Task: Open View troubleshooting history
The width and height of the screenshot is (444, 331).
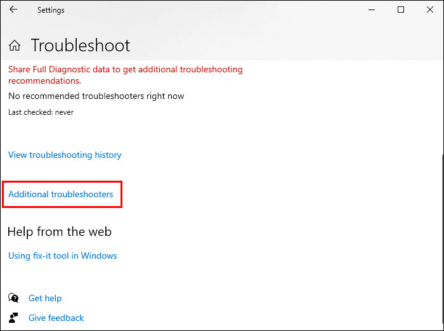Action: tap(65, 155)
